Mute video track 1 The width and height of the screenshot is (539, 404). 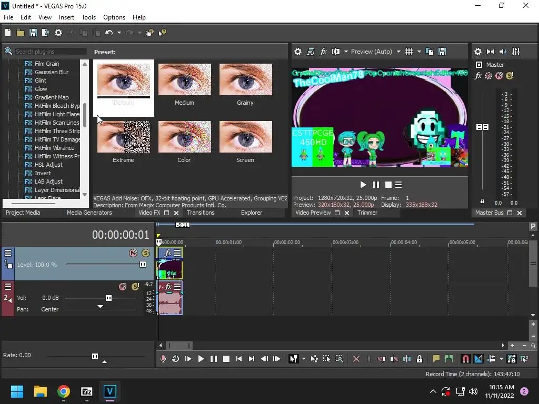(x=133, y=253)
